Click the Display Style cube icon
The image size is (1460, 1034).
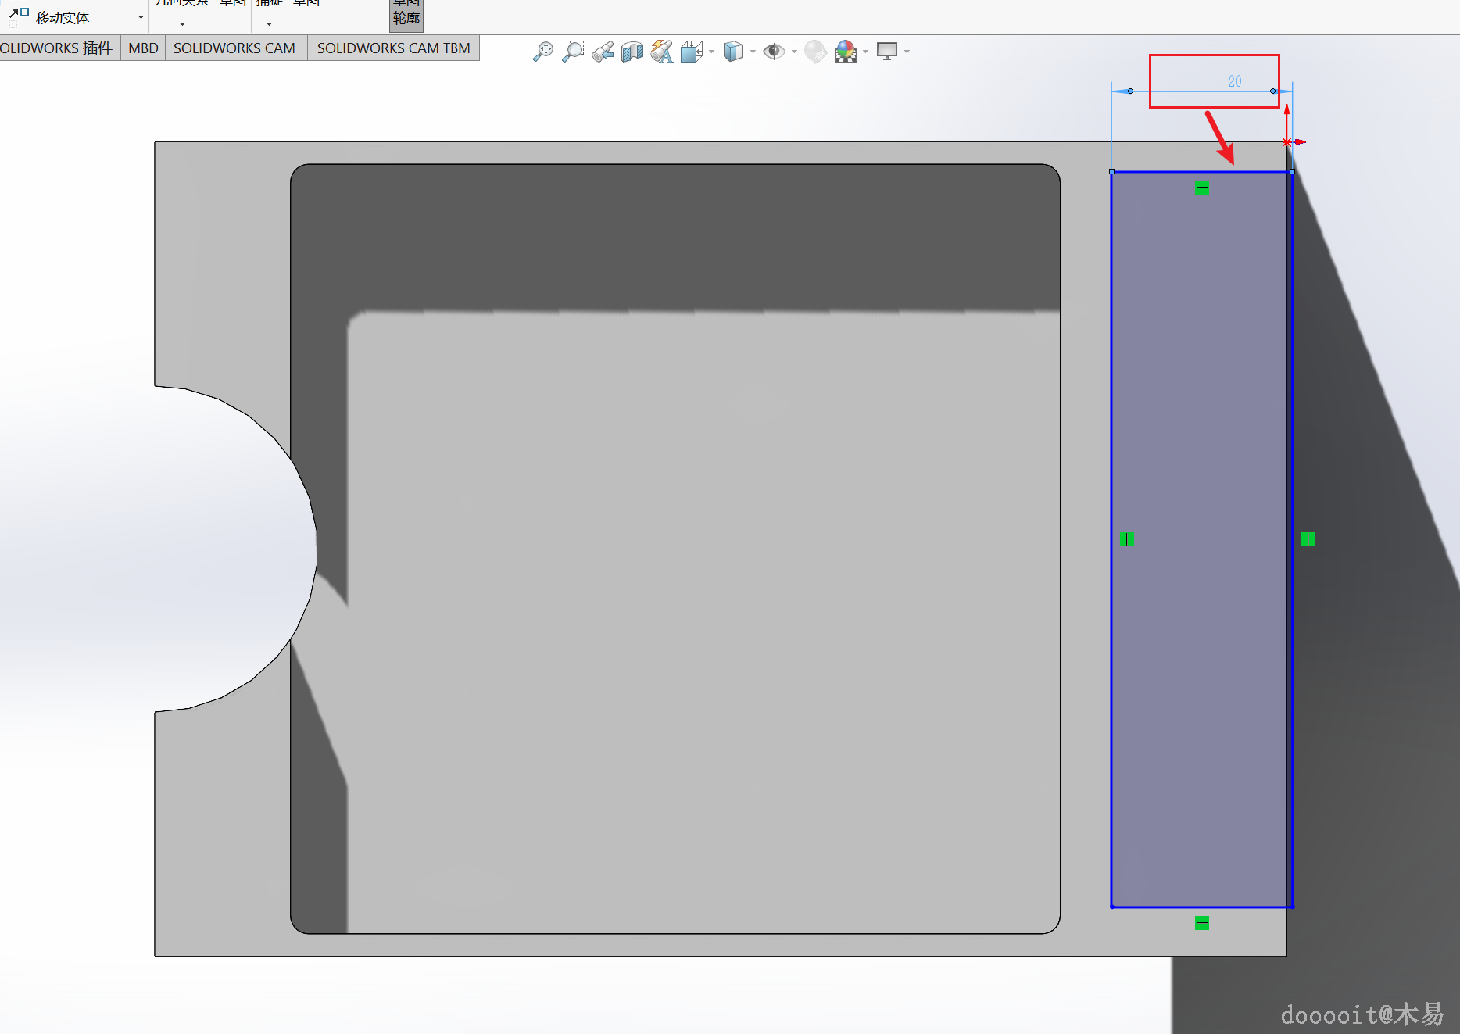pyautogui.click(x=732, y=52)
